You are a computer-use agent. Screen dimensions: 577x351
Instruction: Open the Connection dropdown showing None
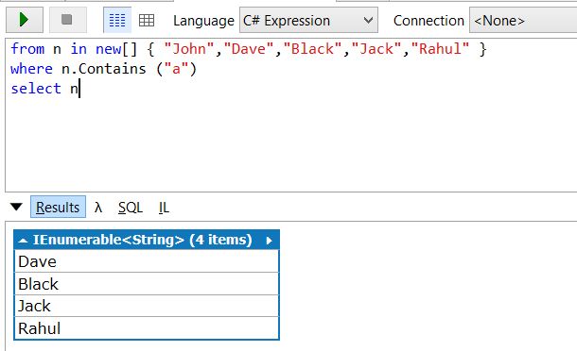point(522,20)
